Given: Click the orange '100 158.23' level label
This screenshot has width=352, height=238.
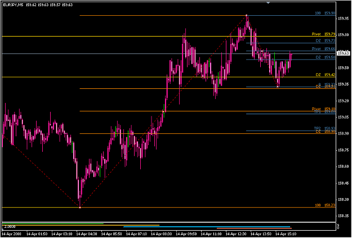Looking at the screenshot, I should (x=325, y=205).
